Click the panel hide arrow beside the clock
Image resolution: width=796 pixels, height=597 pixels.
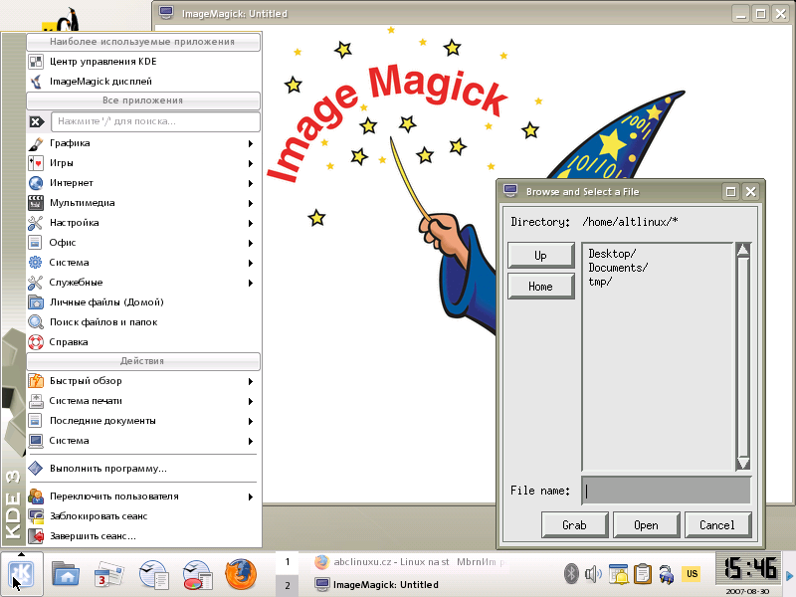pos(789,576)
